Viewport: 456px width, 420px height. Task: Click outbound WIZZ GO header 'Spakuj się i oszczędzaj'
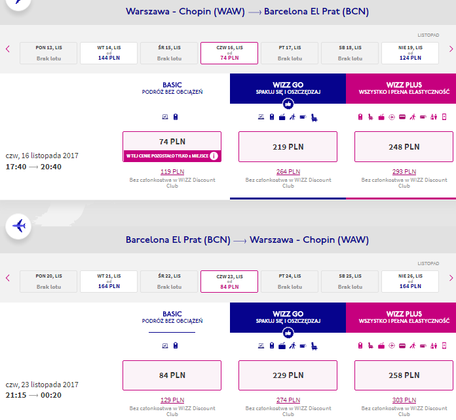[x=288, y=89]
